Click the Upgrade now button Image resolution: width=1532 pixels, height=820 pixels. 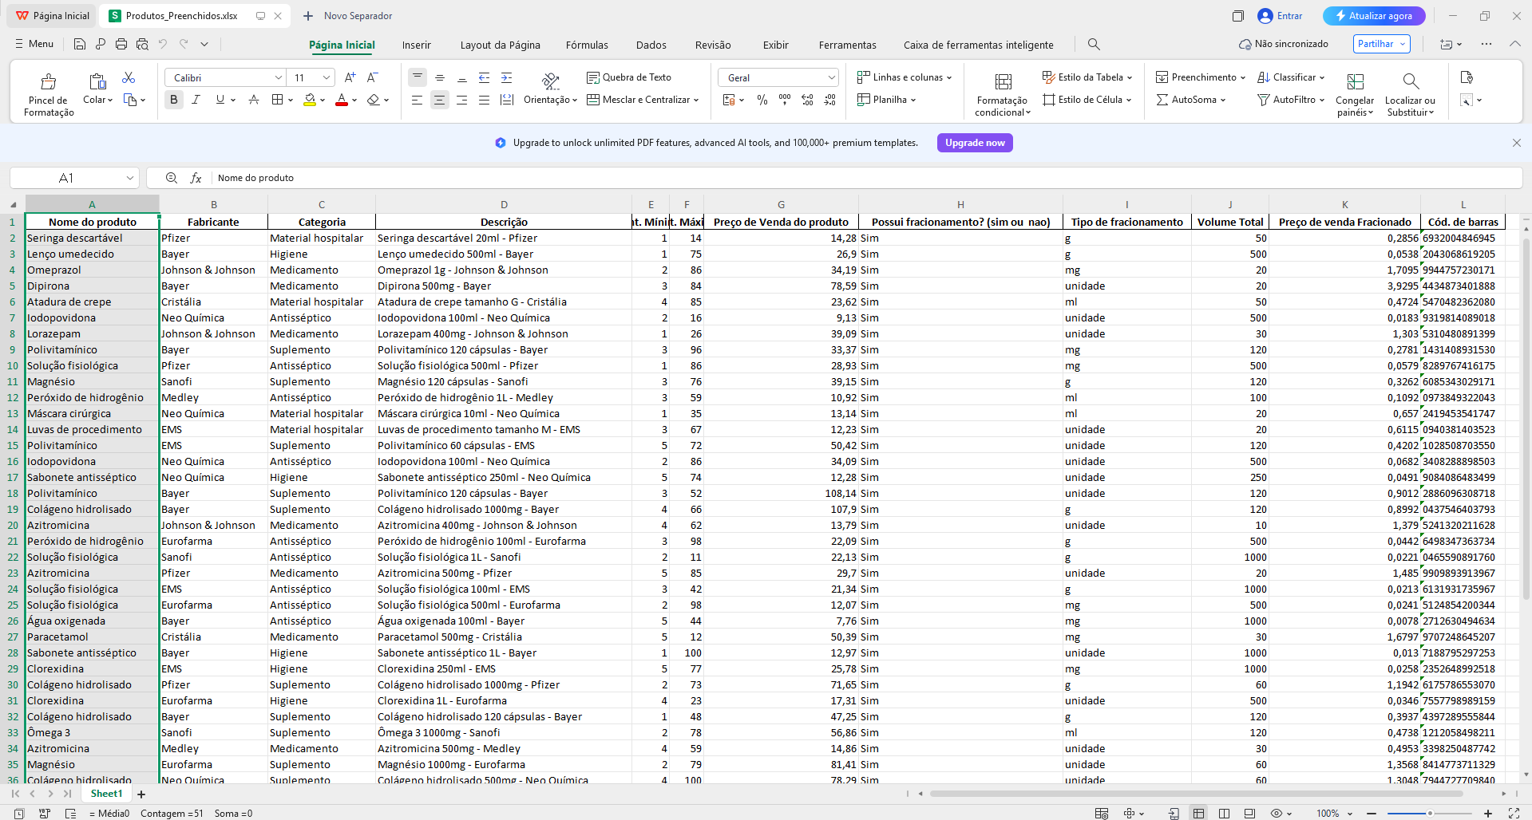coord(975,143)
